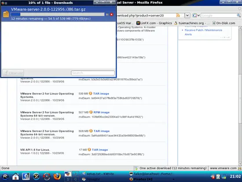
Task: Download the VIX API 17 MB TAR image
Action: tap(100, 150)
